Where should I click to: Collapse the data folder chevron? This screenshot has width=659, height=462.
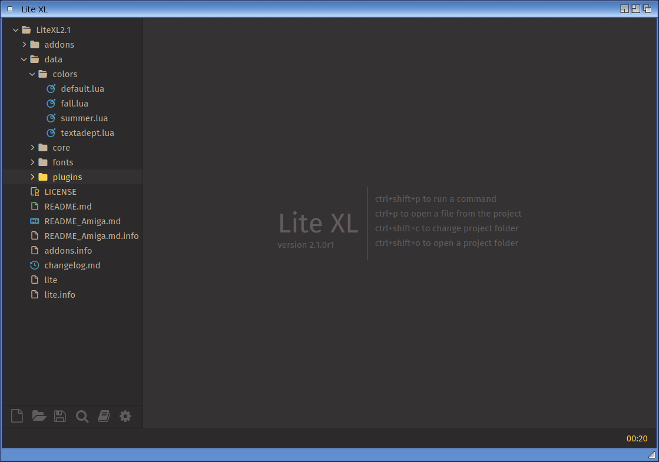click(24, 59)
